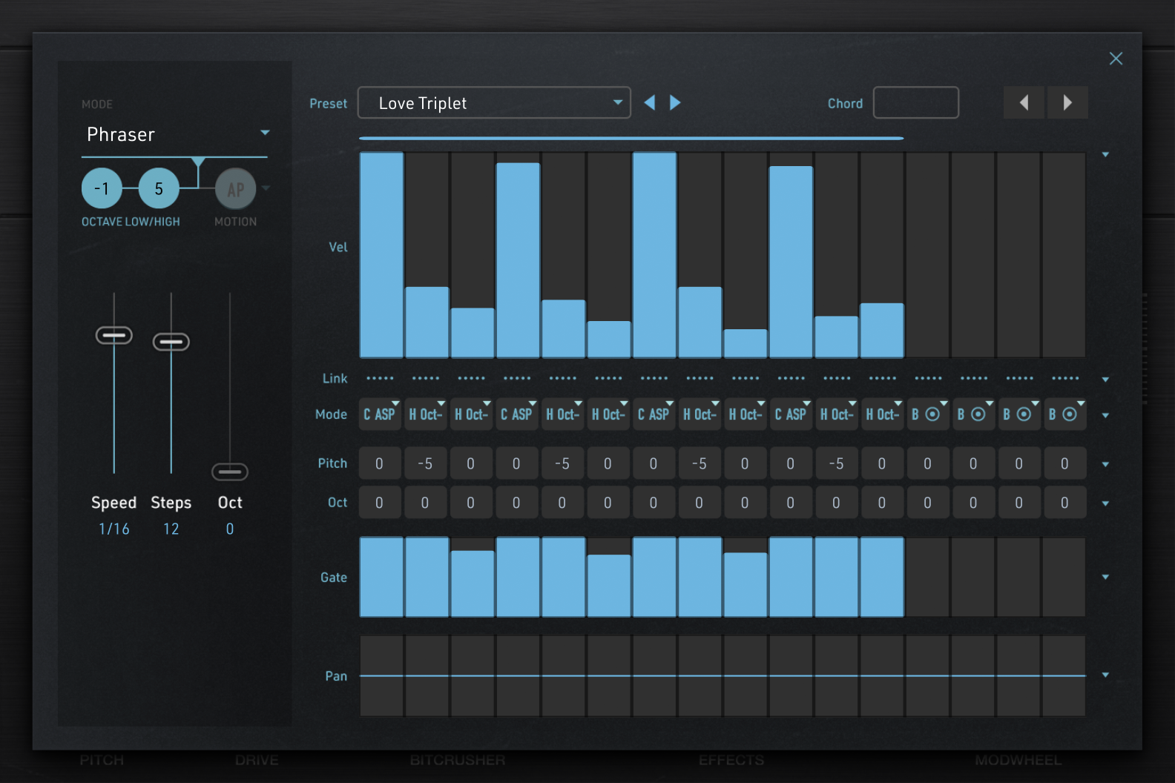Image resolution: width=1175 pixels, height=783 pixels.
Task: Click the next preset arrow icon
Action: (x=675, y=102)
